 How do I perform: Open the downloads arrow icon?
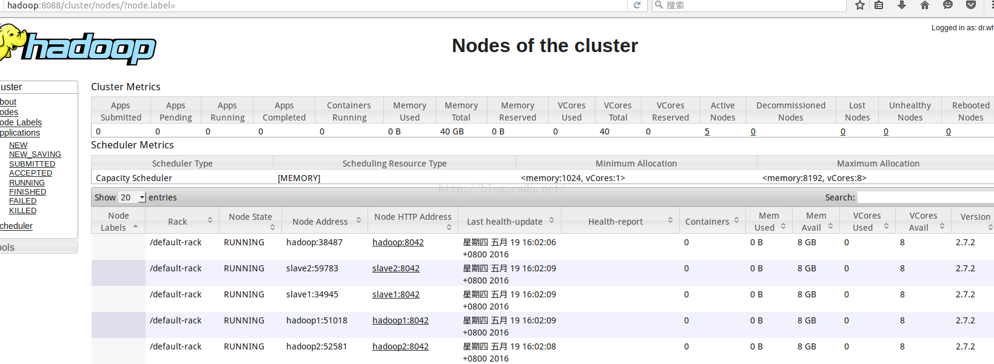(x=902, y=5)
